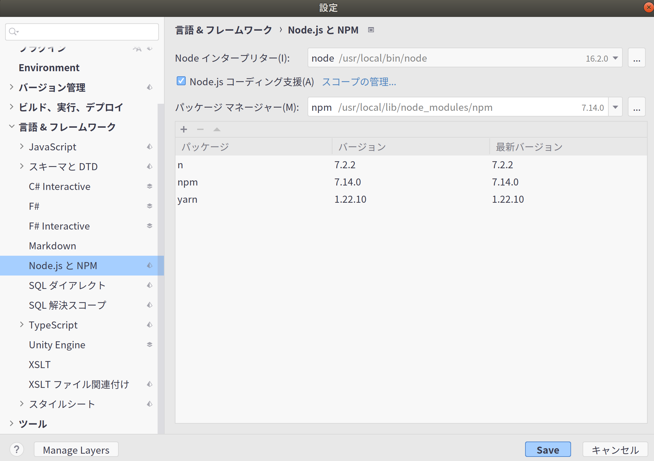This screenshot has height=461, width=654.
Task: Browse for Node interpreter with the ellipsis button
Action: [636, 58]
